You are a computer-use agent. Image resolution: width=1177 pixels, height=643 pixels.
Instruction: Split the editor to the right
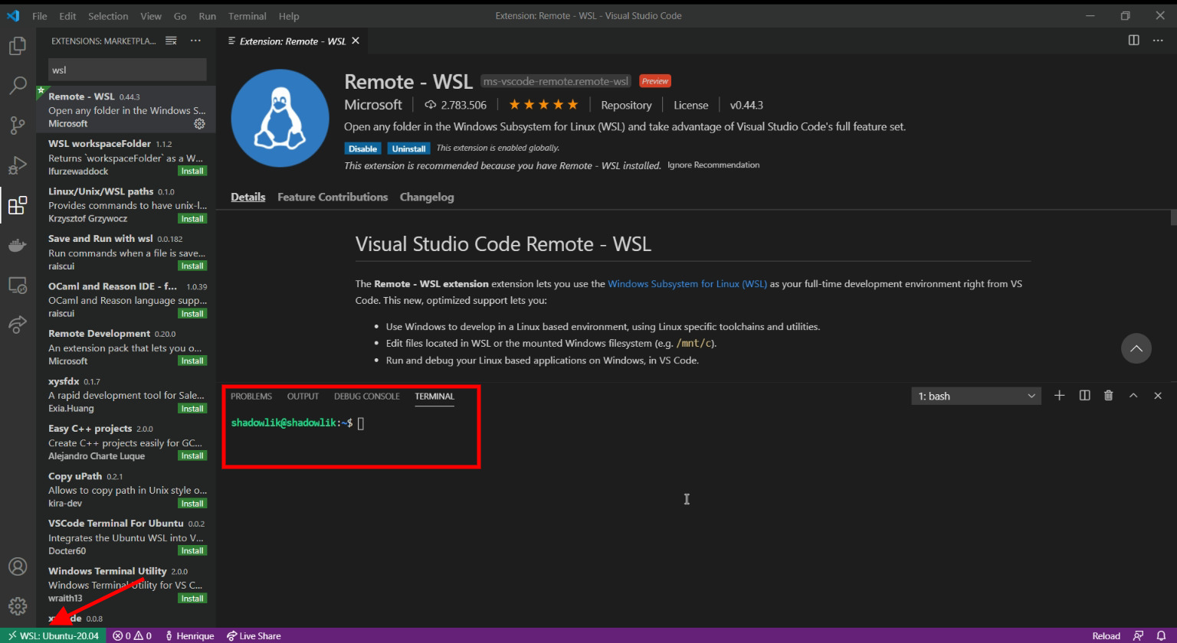pyautogui.click(x=1133, y=40)
